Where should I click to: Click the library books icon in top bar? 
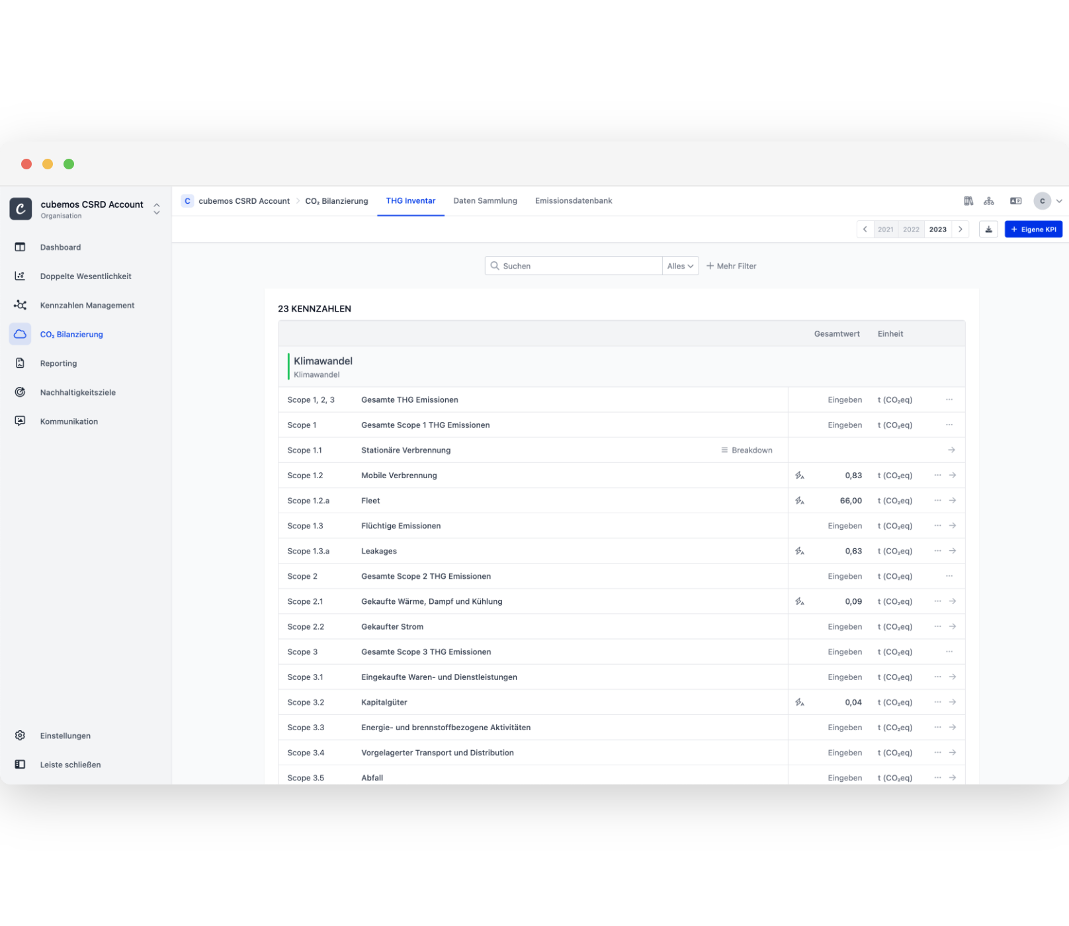point(968,201)
